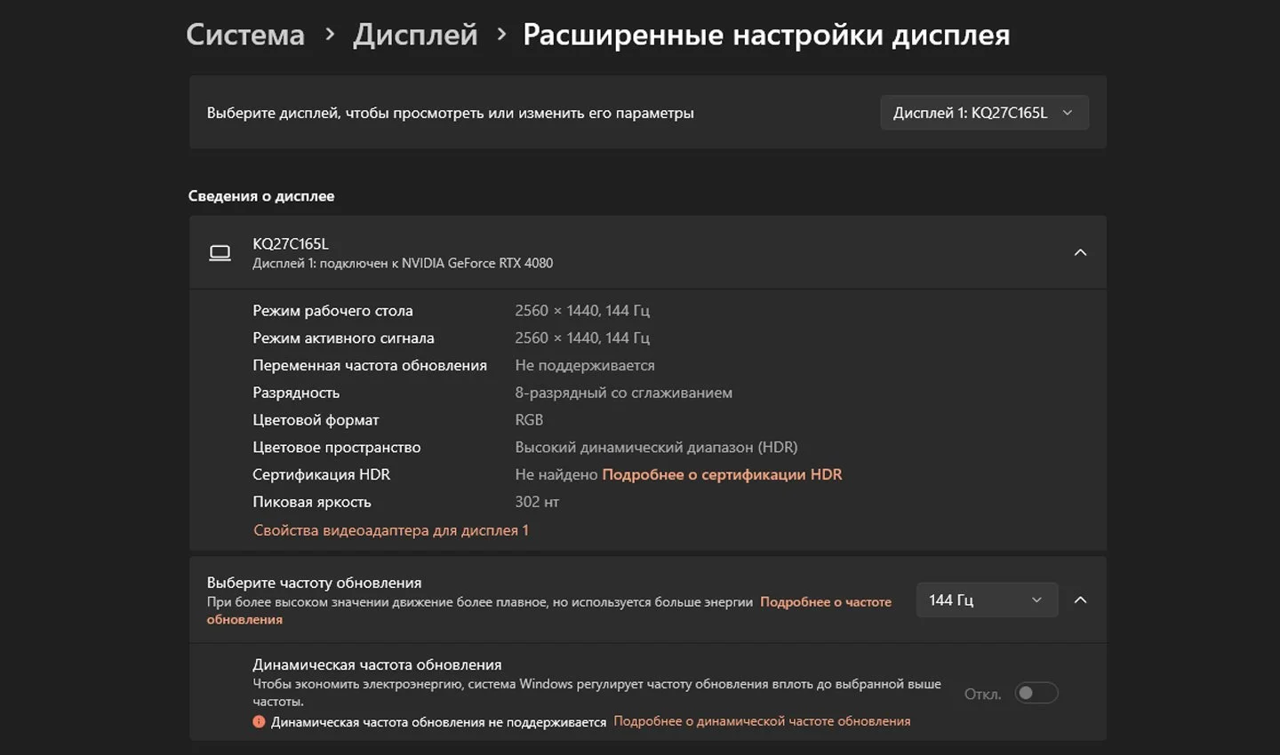This screenshot has height=755, width=1280.
Task: Click Высокий динамический диапазон (HDR) value
Action: tap(656, 447)
